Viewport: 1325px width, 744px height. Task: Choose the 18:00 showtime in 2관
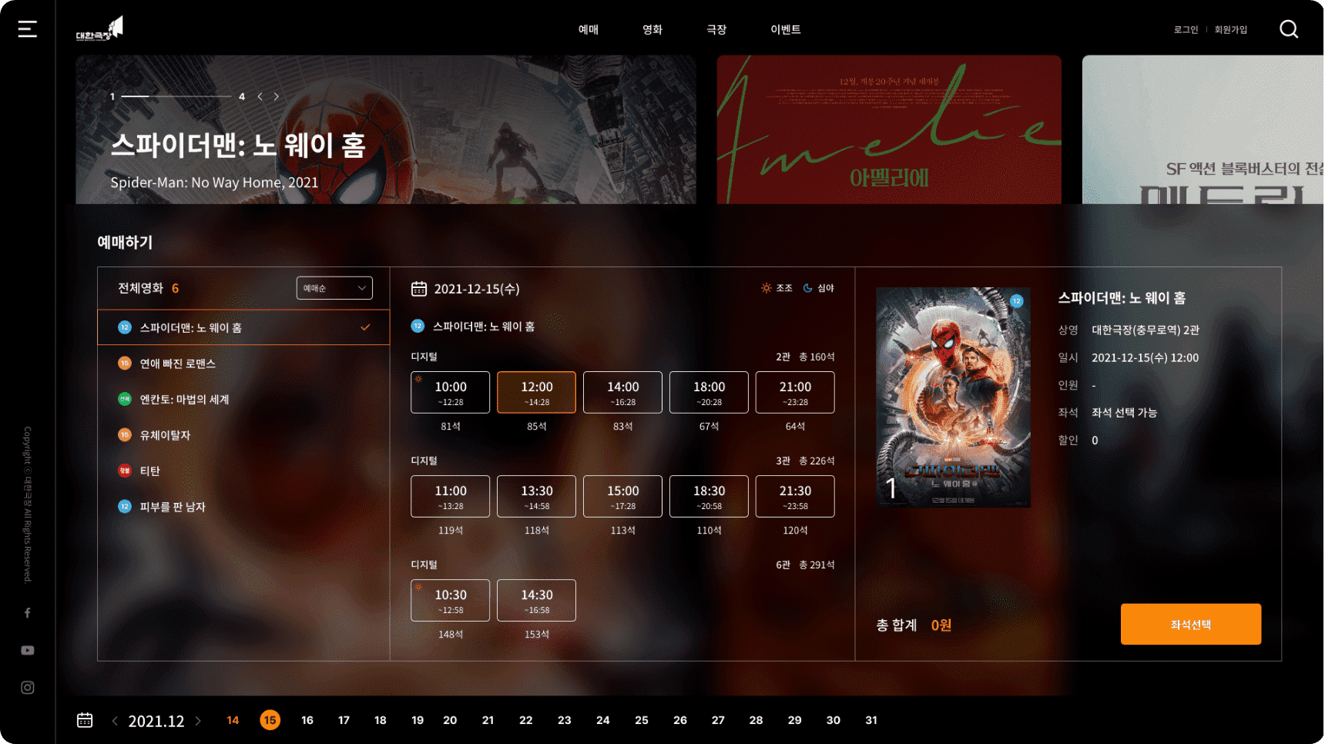[x=709, y=393]
